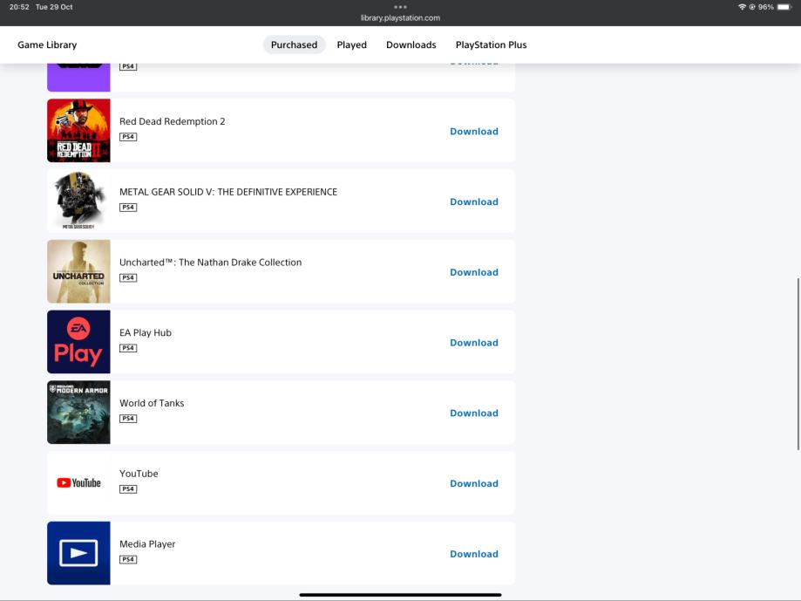Click PS4 badge under Metal Gear Solid V

point(128,208)
